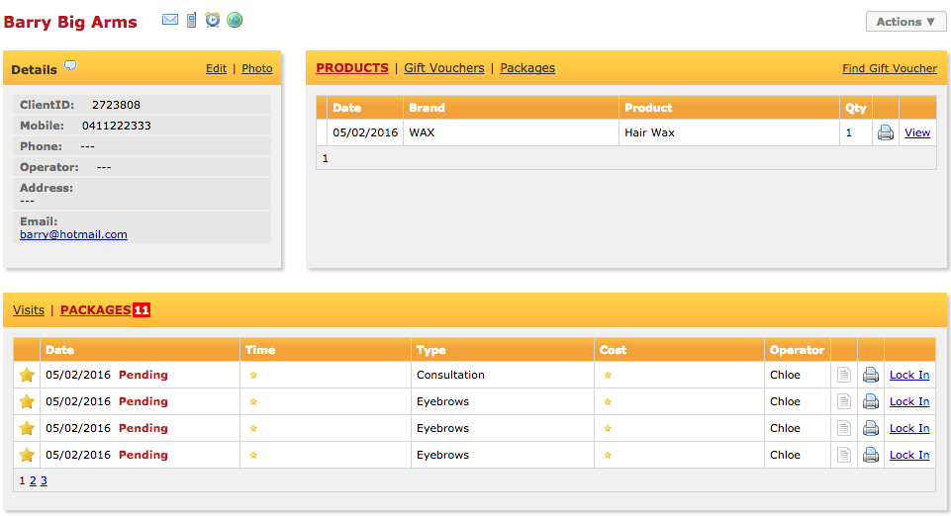Click the Photo link in Details
951x516 pixels.
257,68
